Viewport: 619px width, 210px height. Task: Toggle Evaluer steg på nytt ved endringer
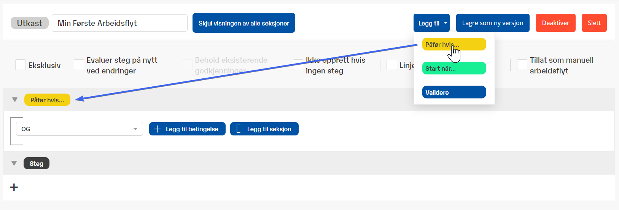(79, 65)
